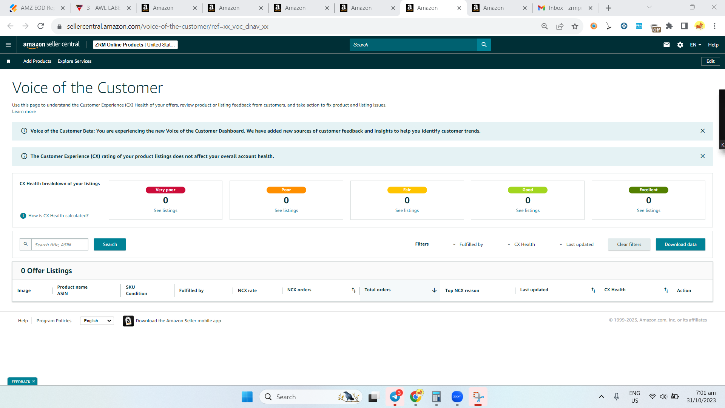Click the share page icon in address bar
Viewport: 725px width, 408px height.
[560, 26]
